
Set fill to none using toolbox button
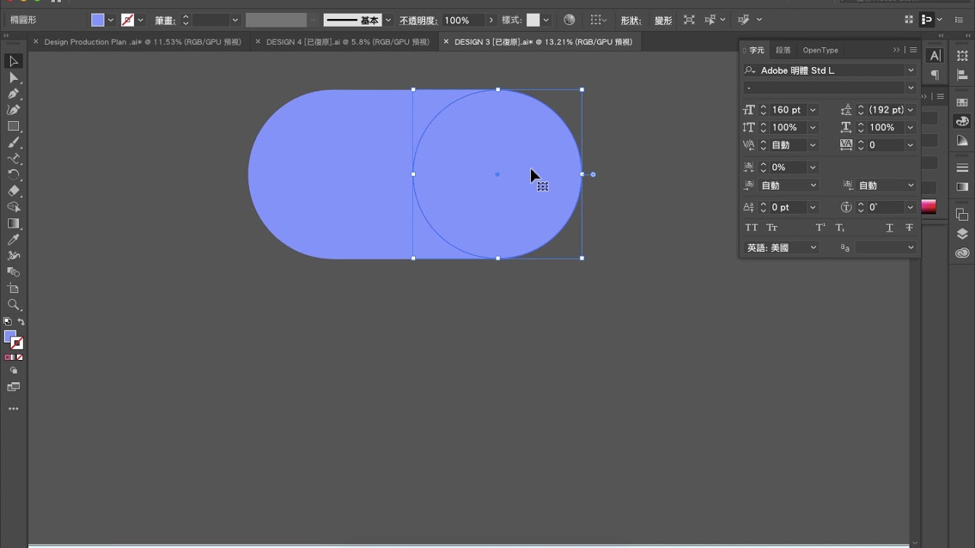click(x=20, y=357)
